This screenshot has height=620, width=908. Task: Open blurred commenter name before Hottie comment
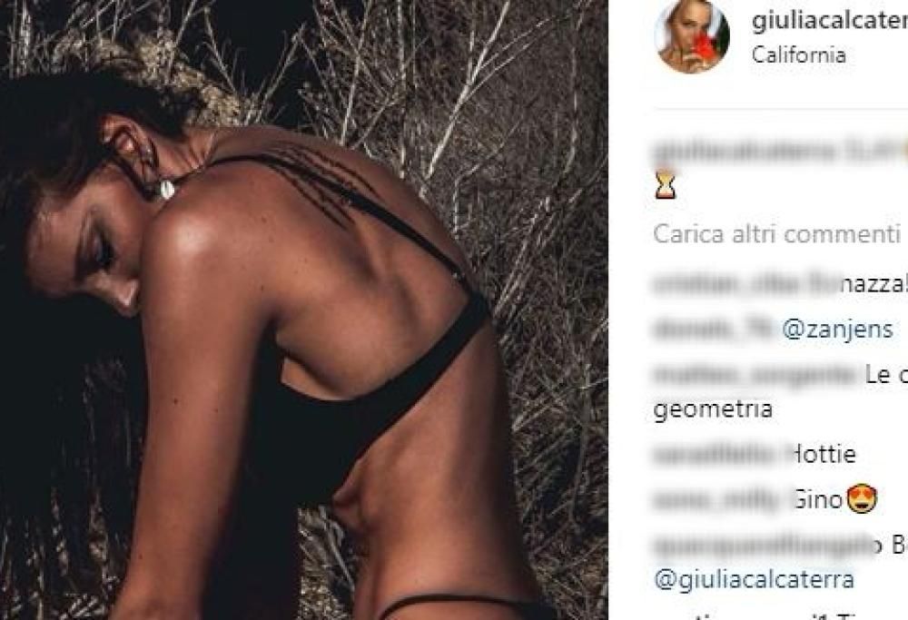tap(721, 454)
